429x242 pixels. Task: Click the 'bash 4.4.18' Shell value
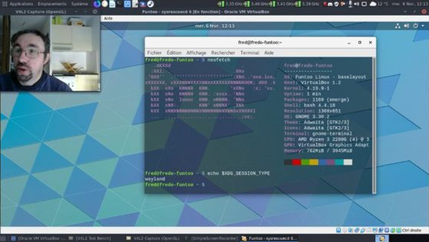319,105
